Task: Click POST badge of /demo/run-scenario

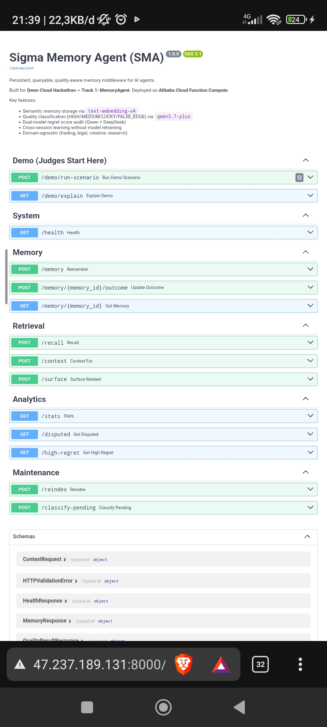Action: 25,178
